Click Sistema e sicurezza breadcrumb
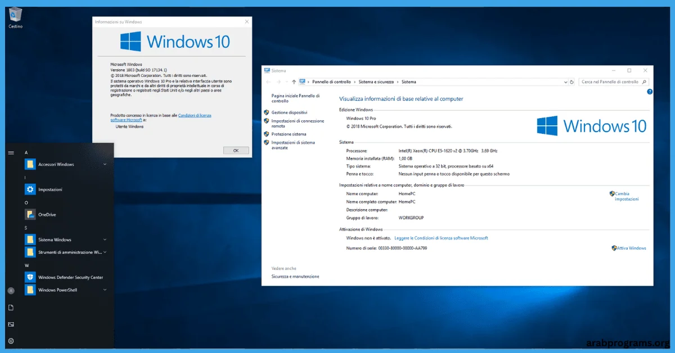Viewport: 675px width, 353px height. pos(377,82)
